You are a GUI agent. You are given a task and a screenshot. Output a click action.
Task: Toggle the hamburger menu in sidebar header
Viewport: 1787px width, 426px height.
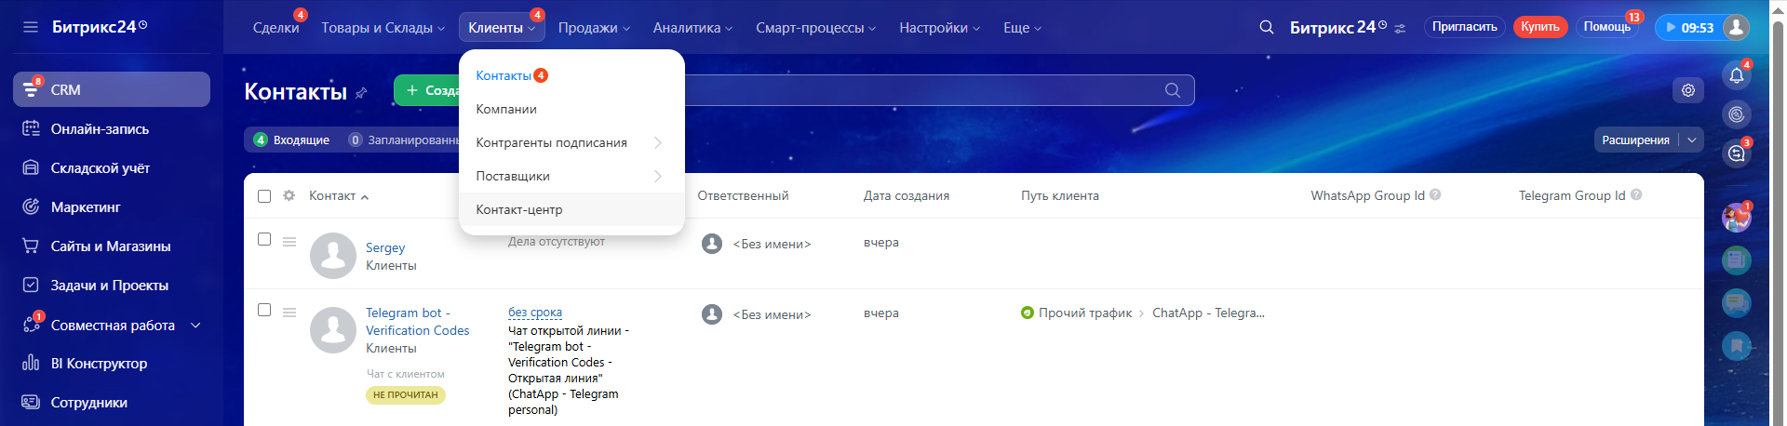[x=31, y=27]
